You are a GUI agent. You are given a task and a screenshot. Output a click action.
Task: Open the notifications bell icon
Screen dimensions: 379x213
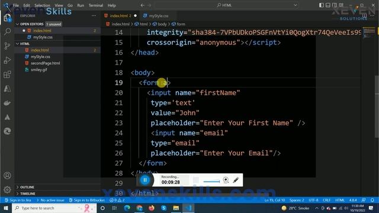[x=372, y=200]
